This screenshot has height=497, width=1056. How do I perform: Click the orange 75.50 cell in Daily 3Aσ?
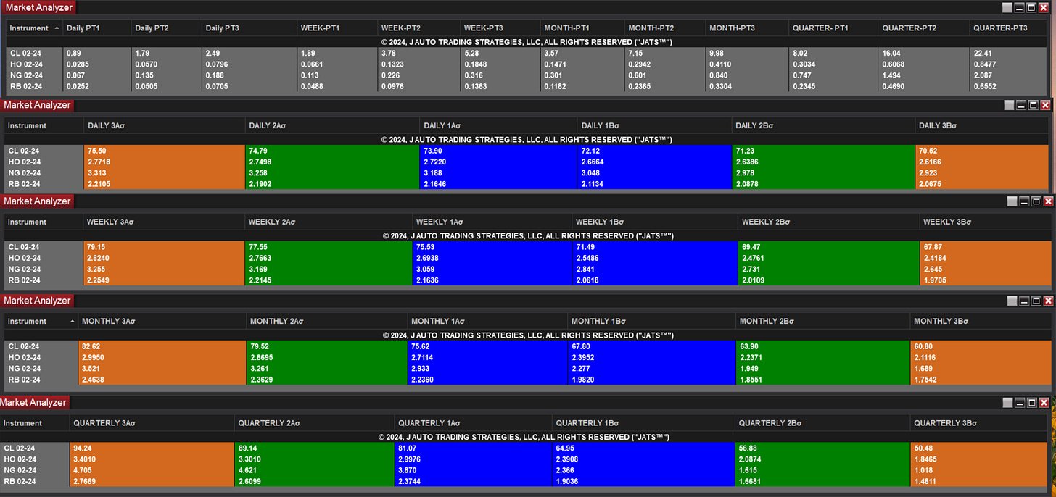[165, 151]
